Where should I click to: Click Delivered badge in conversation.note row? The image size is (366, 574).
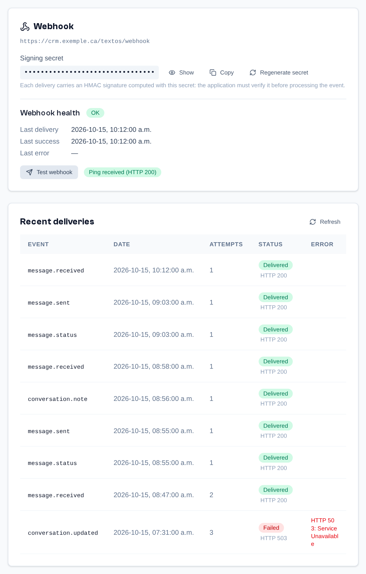[276, 394]
